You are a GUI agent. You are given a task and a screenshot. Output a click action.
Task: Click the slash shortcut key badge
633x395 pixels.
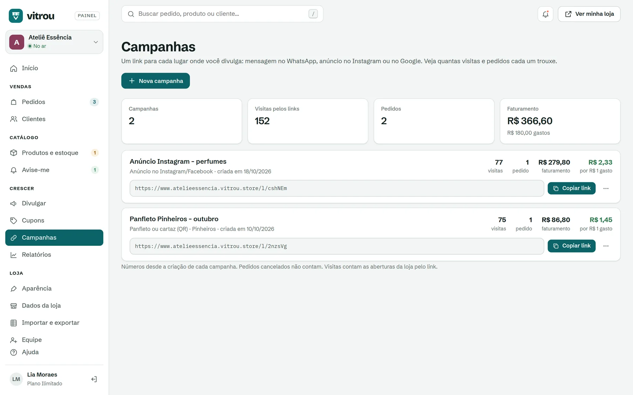point(313,14)
